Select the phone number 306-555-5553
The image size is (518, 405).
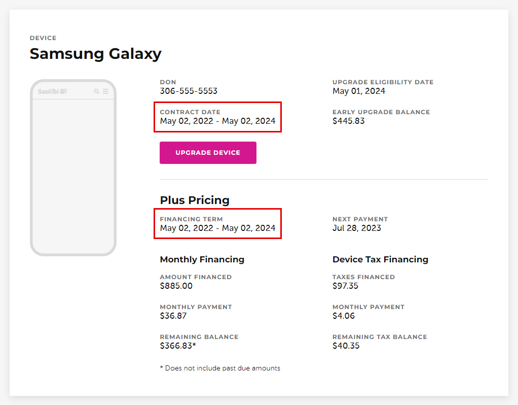[189, 91]
